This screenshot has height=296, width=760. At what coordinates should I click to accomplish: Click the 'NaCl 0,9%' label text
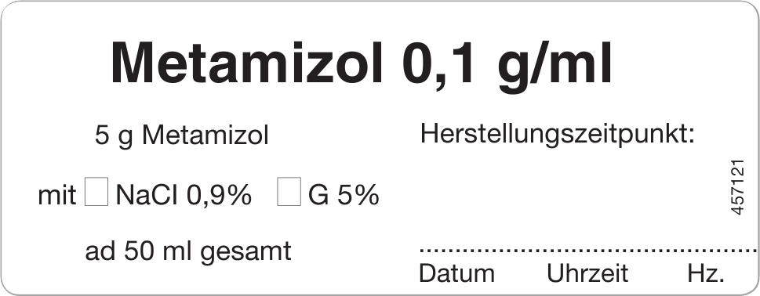point(184,196)
